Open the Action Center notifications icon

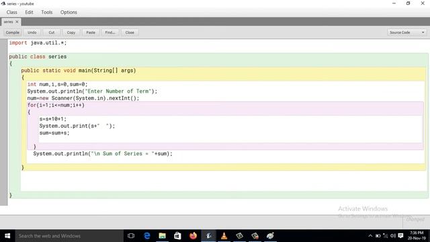pyautogui.click(x=400, y=236)
